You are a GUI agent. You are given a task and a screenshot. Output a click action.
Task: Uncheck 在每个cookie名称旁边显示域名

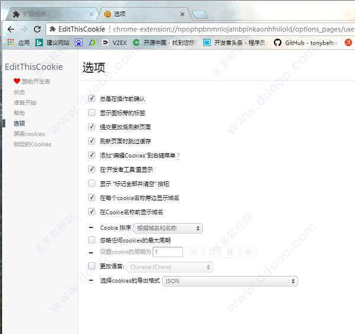click(92, 197)
